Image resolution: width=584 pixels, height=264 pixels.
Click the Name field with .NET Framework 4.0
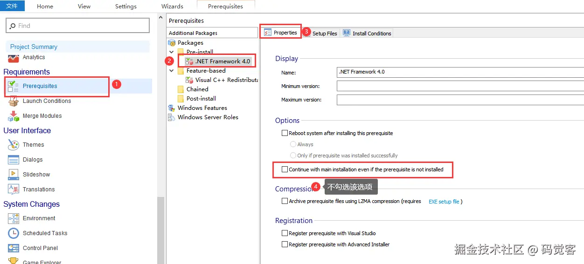point(460,72)
